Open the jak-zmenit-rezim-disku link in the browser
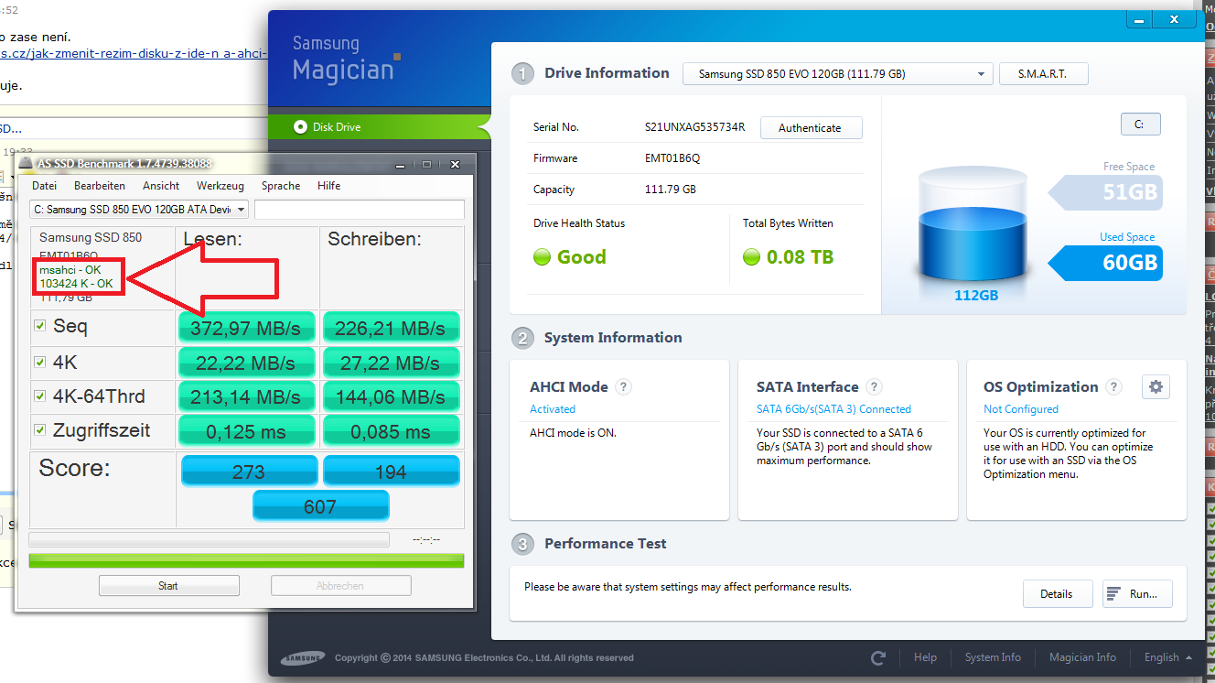 pos(134,54)
